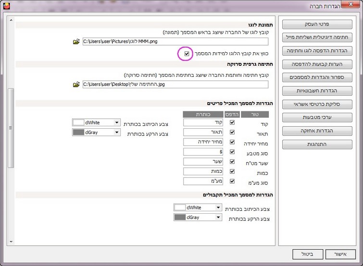Open the ערכי מטבעות section
The height and width of the screenshot is (266, 363).
317,117
